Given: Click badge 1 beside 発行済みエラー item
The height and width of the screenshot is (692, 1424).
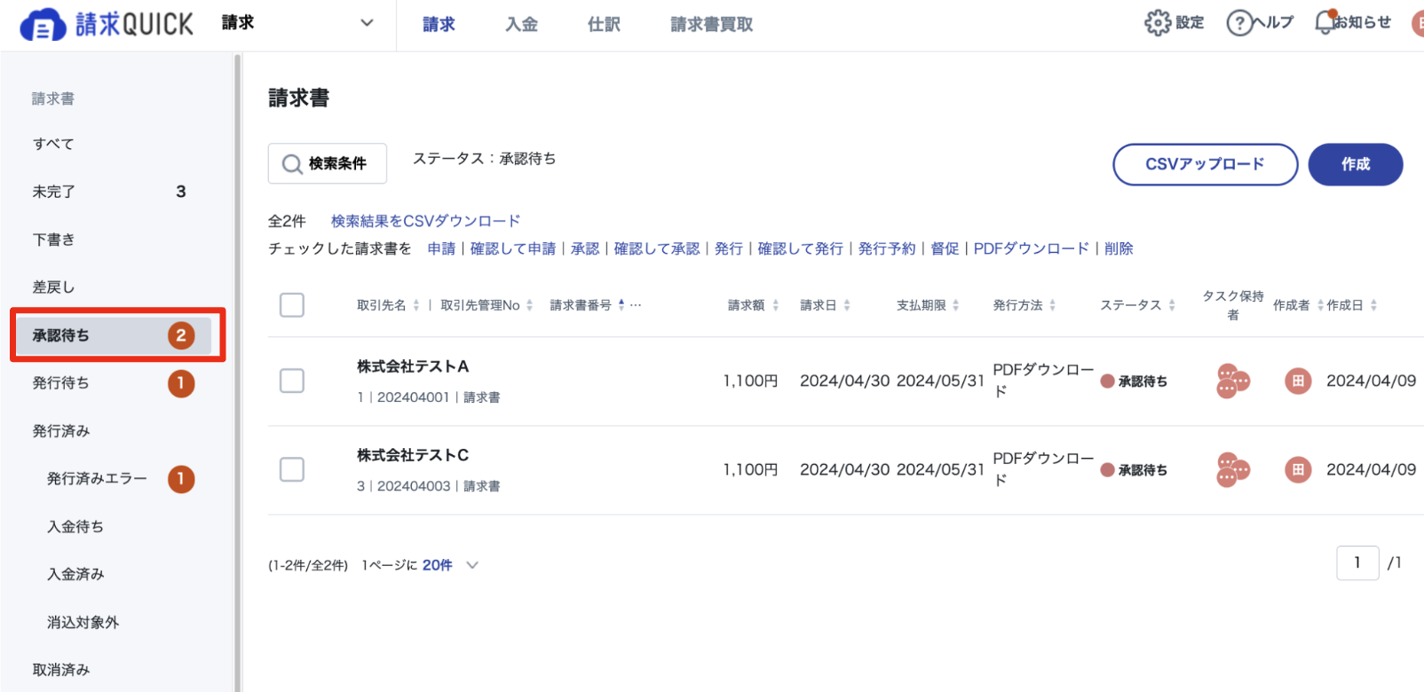Looking at the screenshot, I should point(181,479).
